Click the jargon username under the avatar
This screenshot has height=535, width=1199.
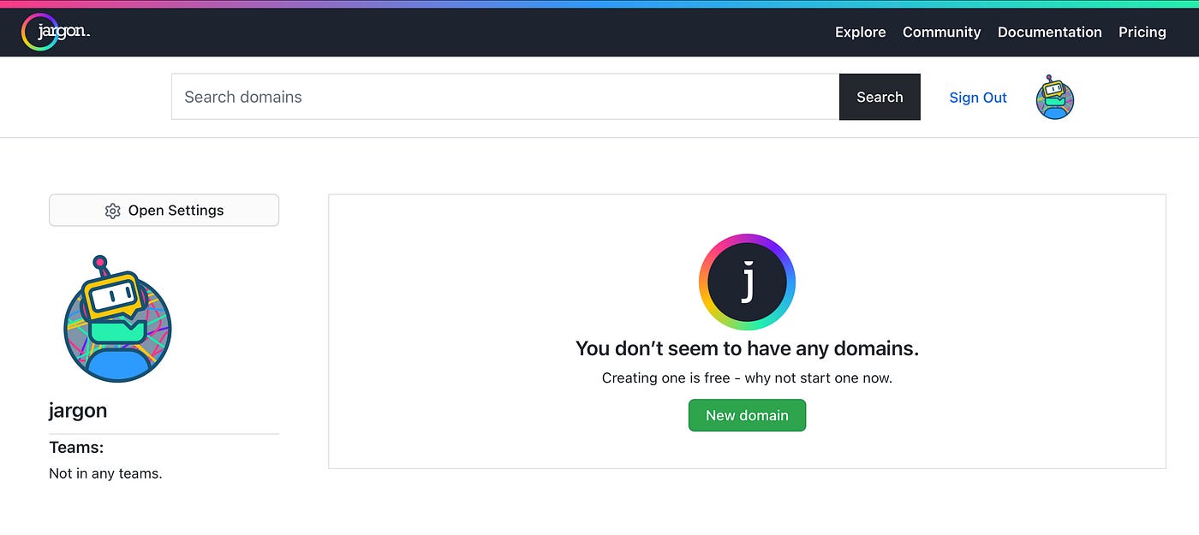pyautogui.click(x=78, y=410)
